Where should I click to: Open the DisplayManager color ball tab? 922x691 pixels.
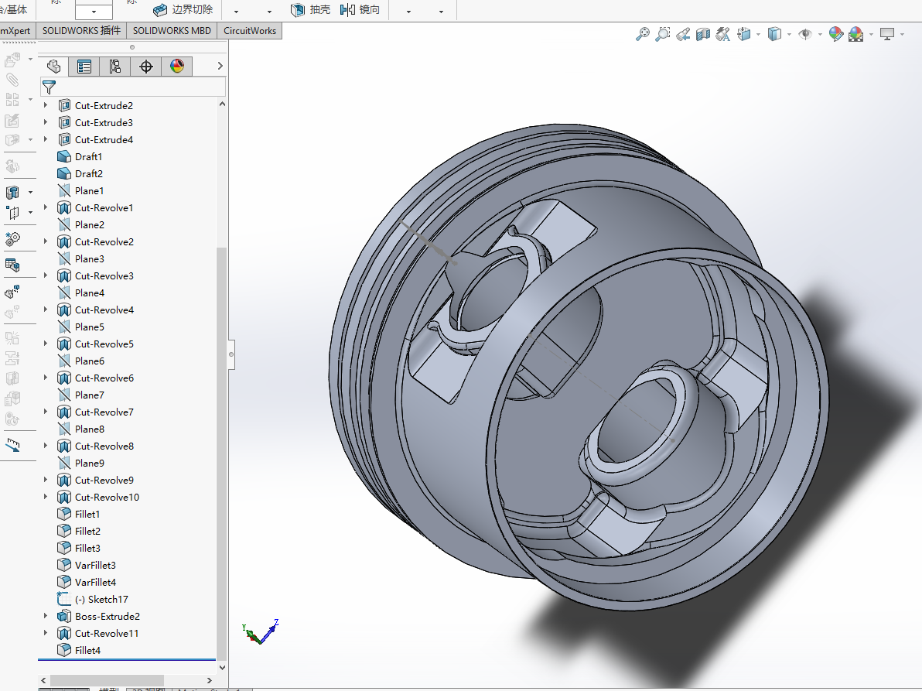[x=177, y=67]
